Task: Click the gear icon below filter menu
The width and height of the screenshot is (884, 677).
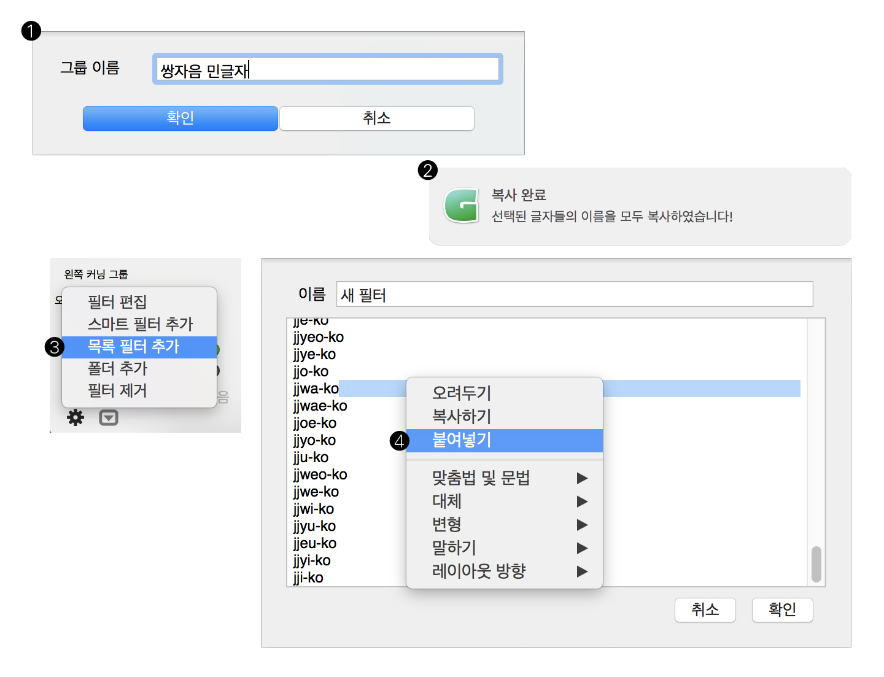Action: click(x=76, y=418)
